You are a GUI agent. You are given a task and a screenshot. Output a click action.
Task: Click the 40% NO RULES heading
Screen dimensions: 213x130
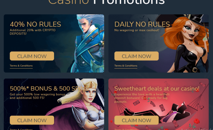pyautogui.click(x=35, y=24)
